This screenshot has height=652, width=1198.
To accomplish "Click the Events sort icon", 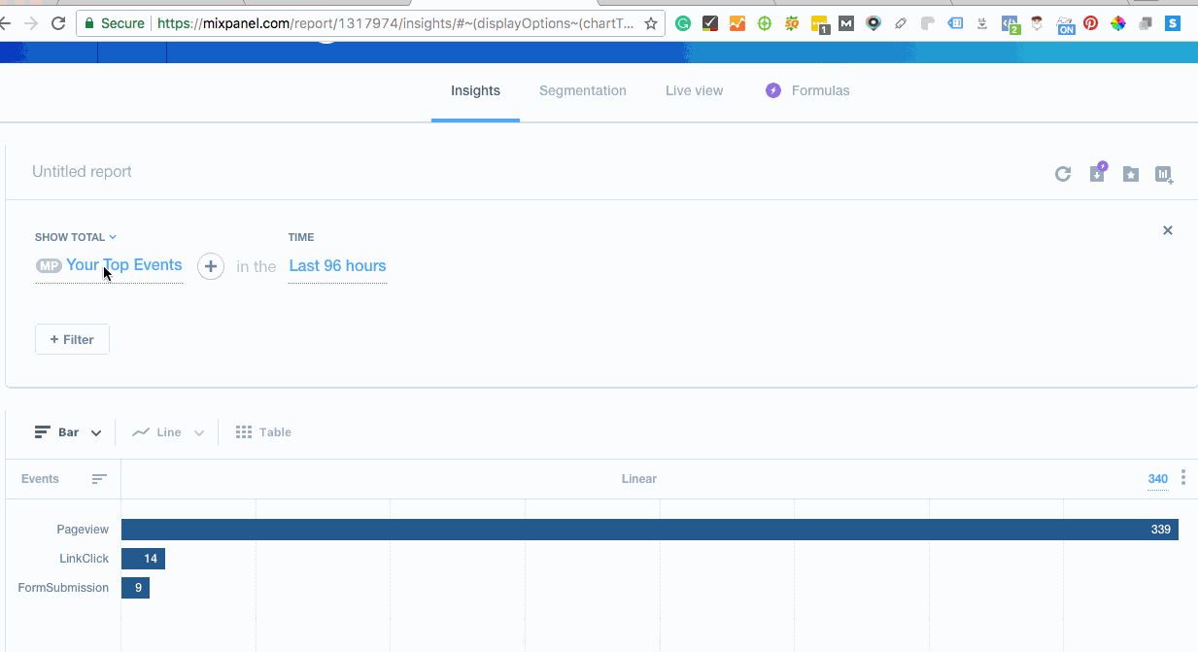I will [99, 479].
